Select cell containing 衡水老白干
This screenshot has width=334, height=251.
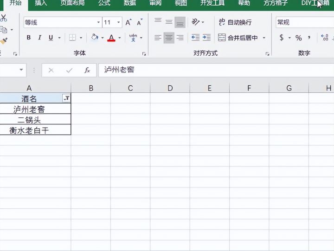[35, 130]
